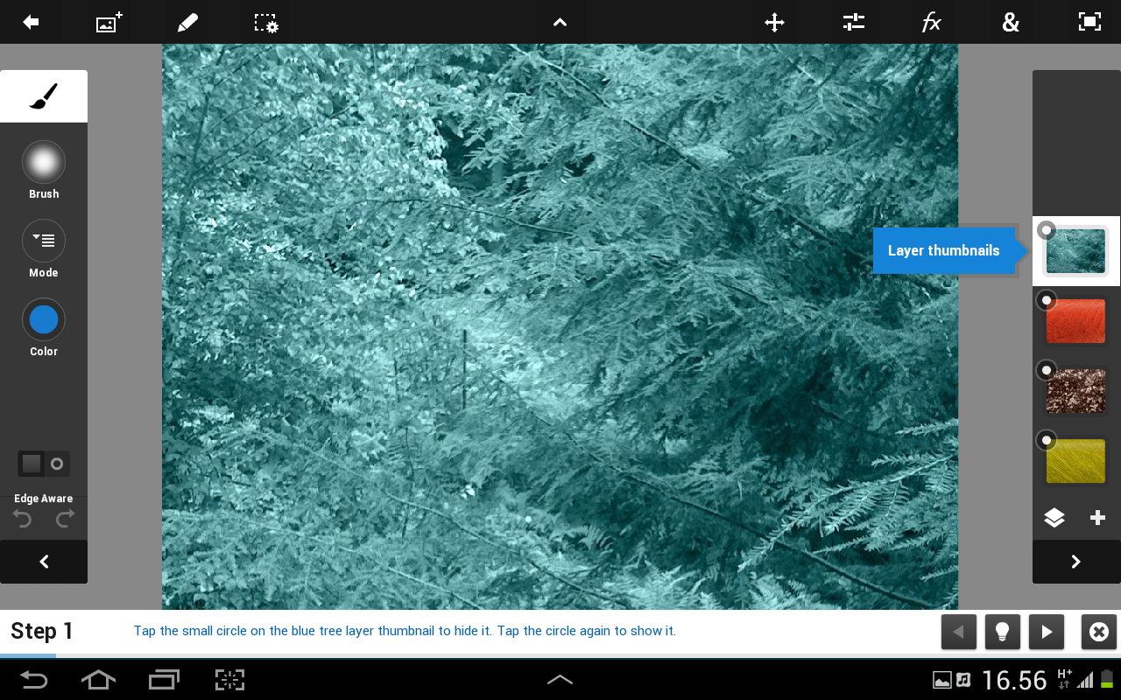Collapse the right layers panel
The image size is (1121, 700).
(x=1076, y=562)
